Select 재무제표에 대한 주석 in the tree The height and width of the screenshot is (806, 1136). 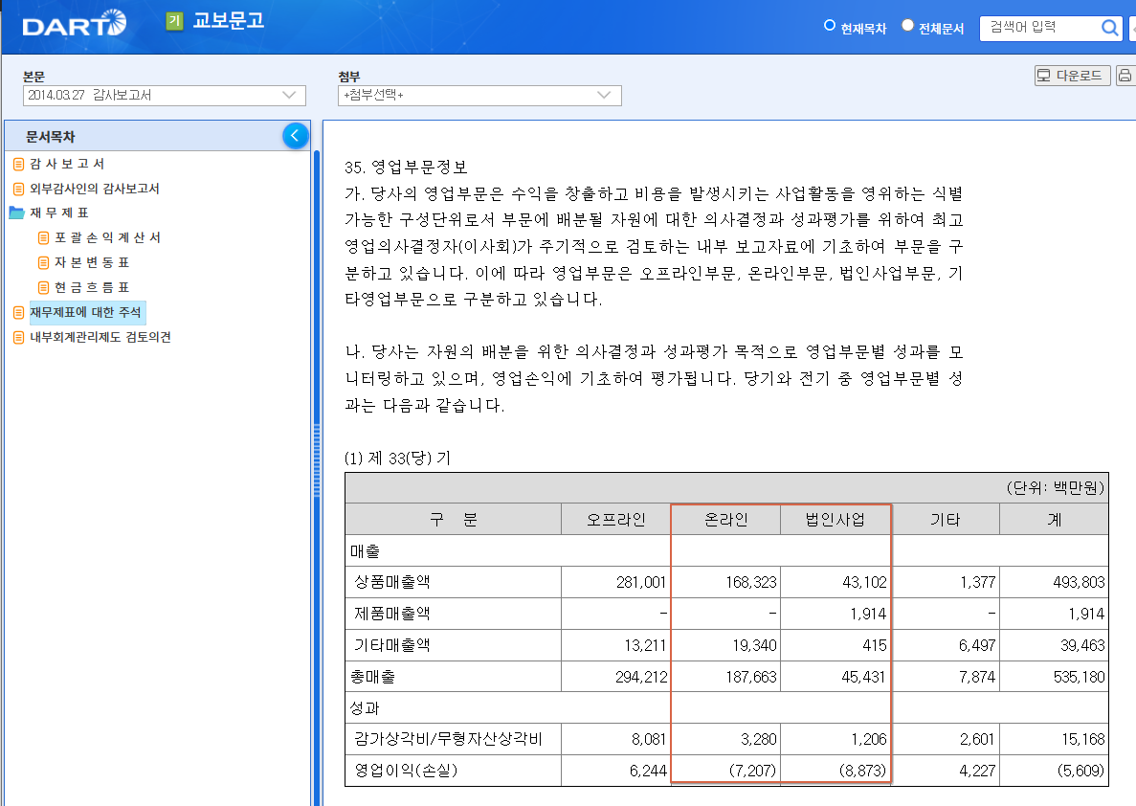(87, 312)
